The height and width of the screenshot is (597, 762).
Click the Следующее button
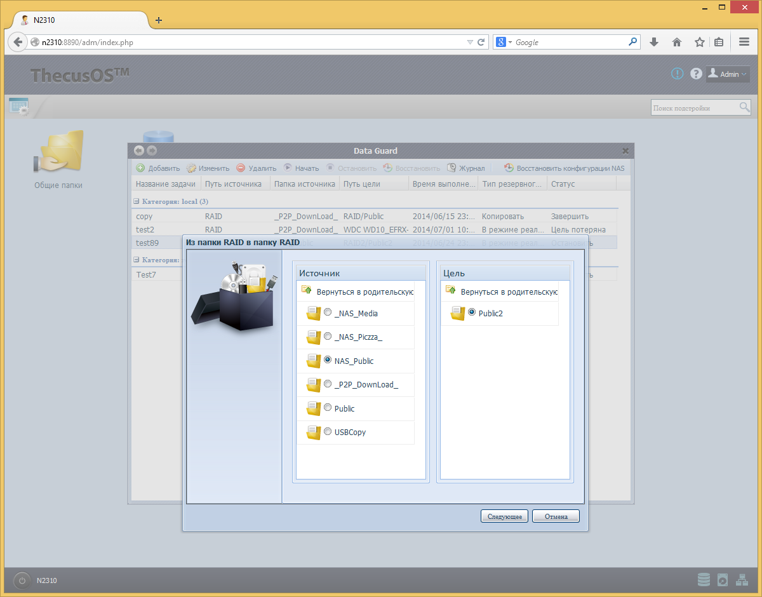[x=504, y=516]
